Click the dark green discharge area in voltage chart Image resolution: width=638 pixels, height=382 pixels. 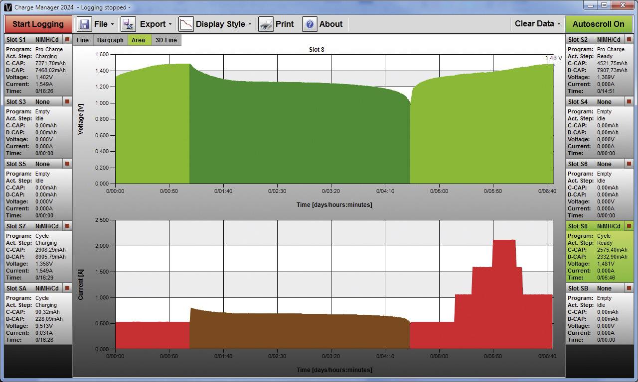point(299,134)
